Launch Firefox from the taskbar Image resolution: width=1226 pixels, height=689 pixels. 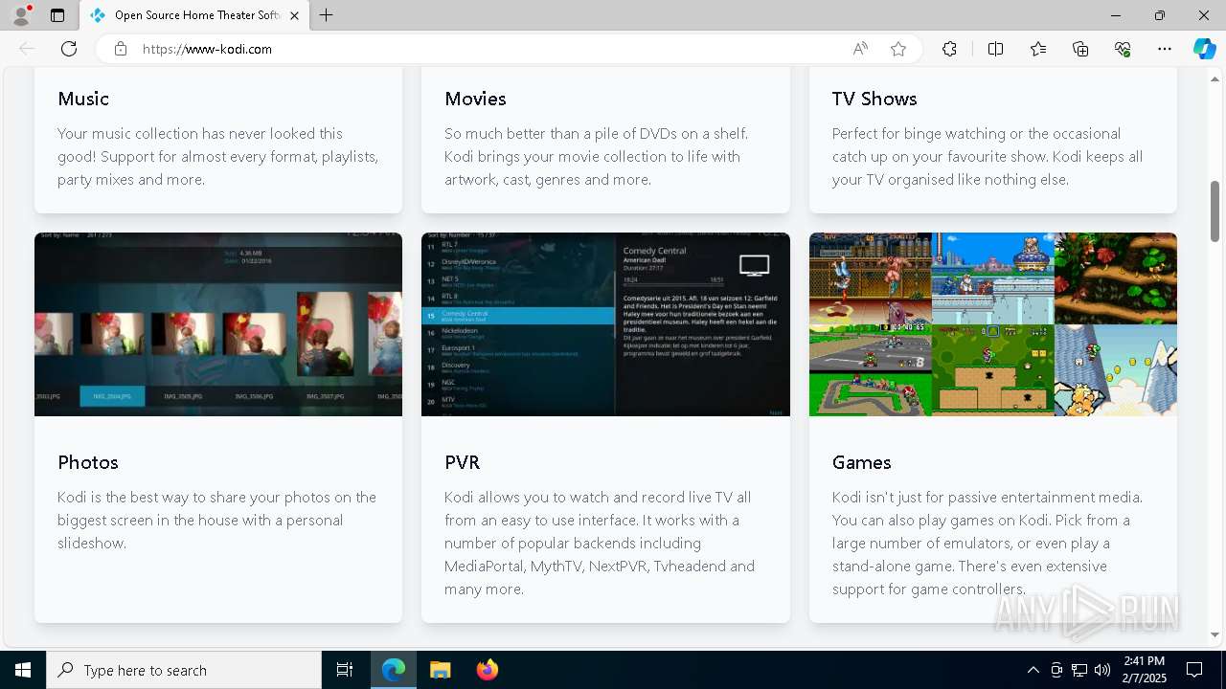(x=488, y=670)
